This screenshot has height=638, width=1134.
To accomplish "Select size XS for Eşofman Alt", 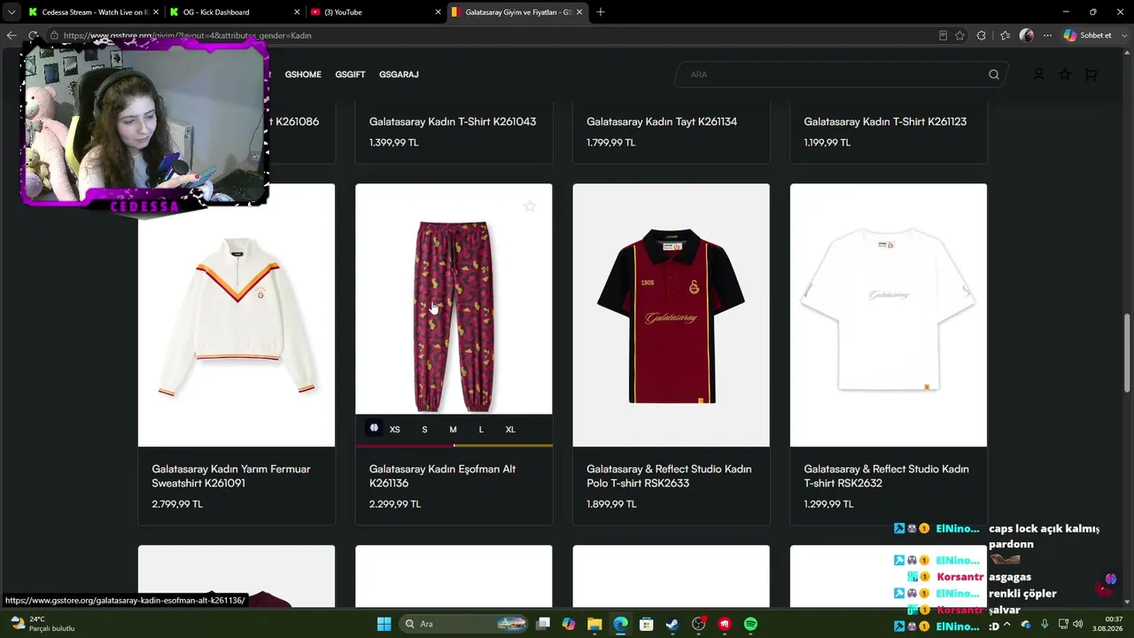I will (x=395, y=430).
